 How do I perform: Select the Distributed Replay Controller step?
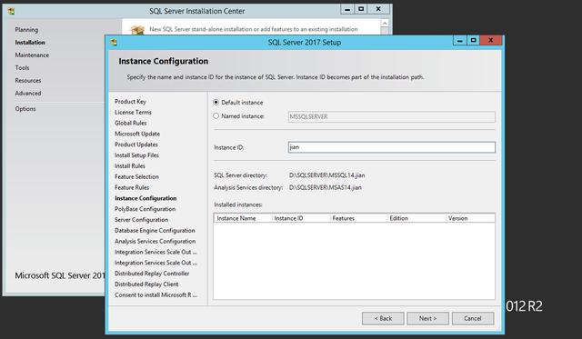click(152, 274)
